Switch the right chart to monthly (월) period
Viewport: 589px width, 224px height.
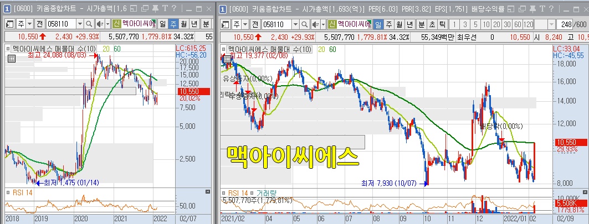399,24
